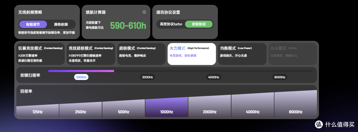Choose 125Hz polling rate block
The width and height of the screenshot is (358, 132).
38,111
